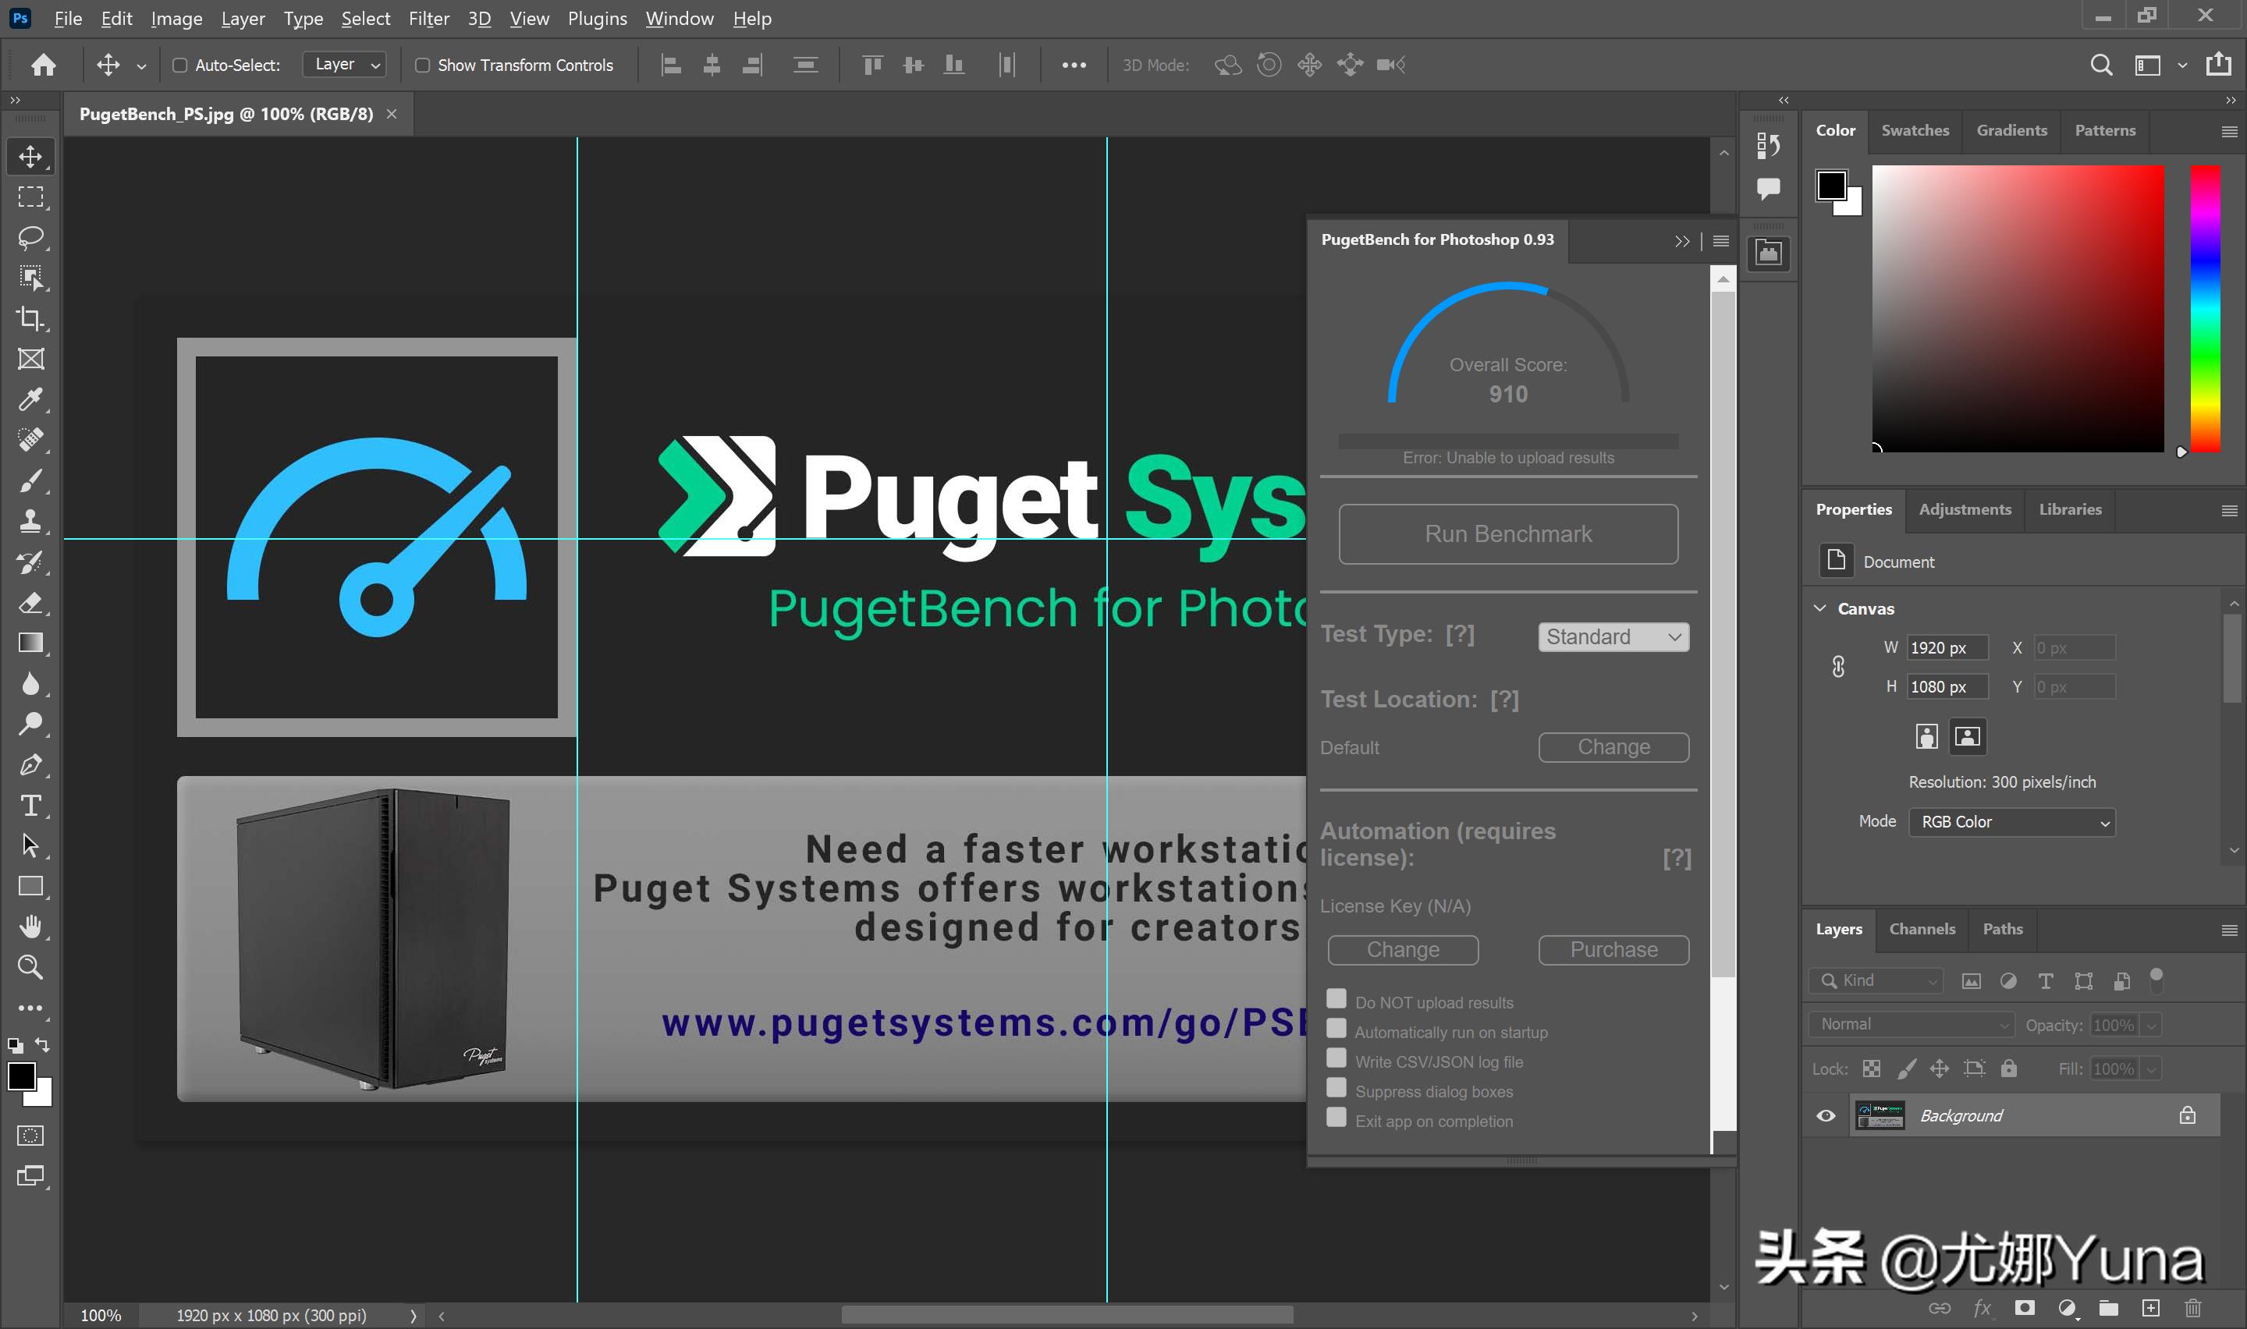The height and width of the screenshot is (1329, 2247).
Task: Click the vertical hue spectrum slider
Action: pyautogui.click(x=2205, y=309)
